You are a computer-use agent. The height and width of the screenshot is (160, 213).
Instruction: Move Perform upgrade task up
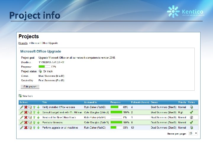tap(34, 128)
